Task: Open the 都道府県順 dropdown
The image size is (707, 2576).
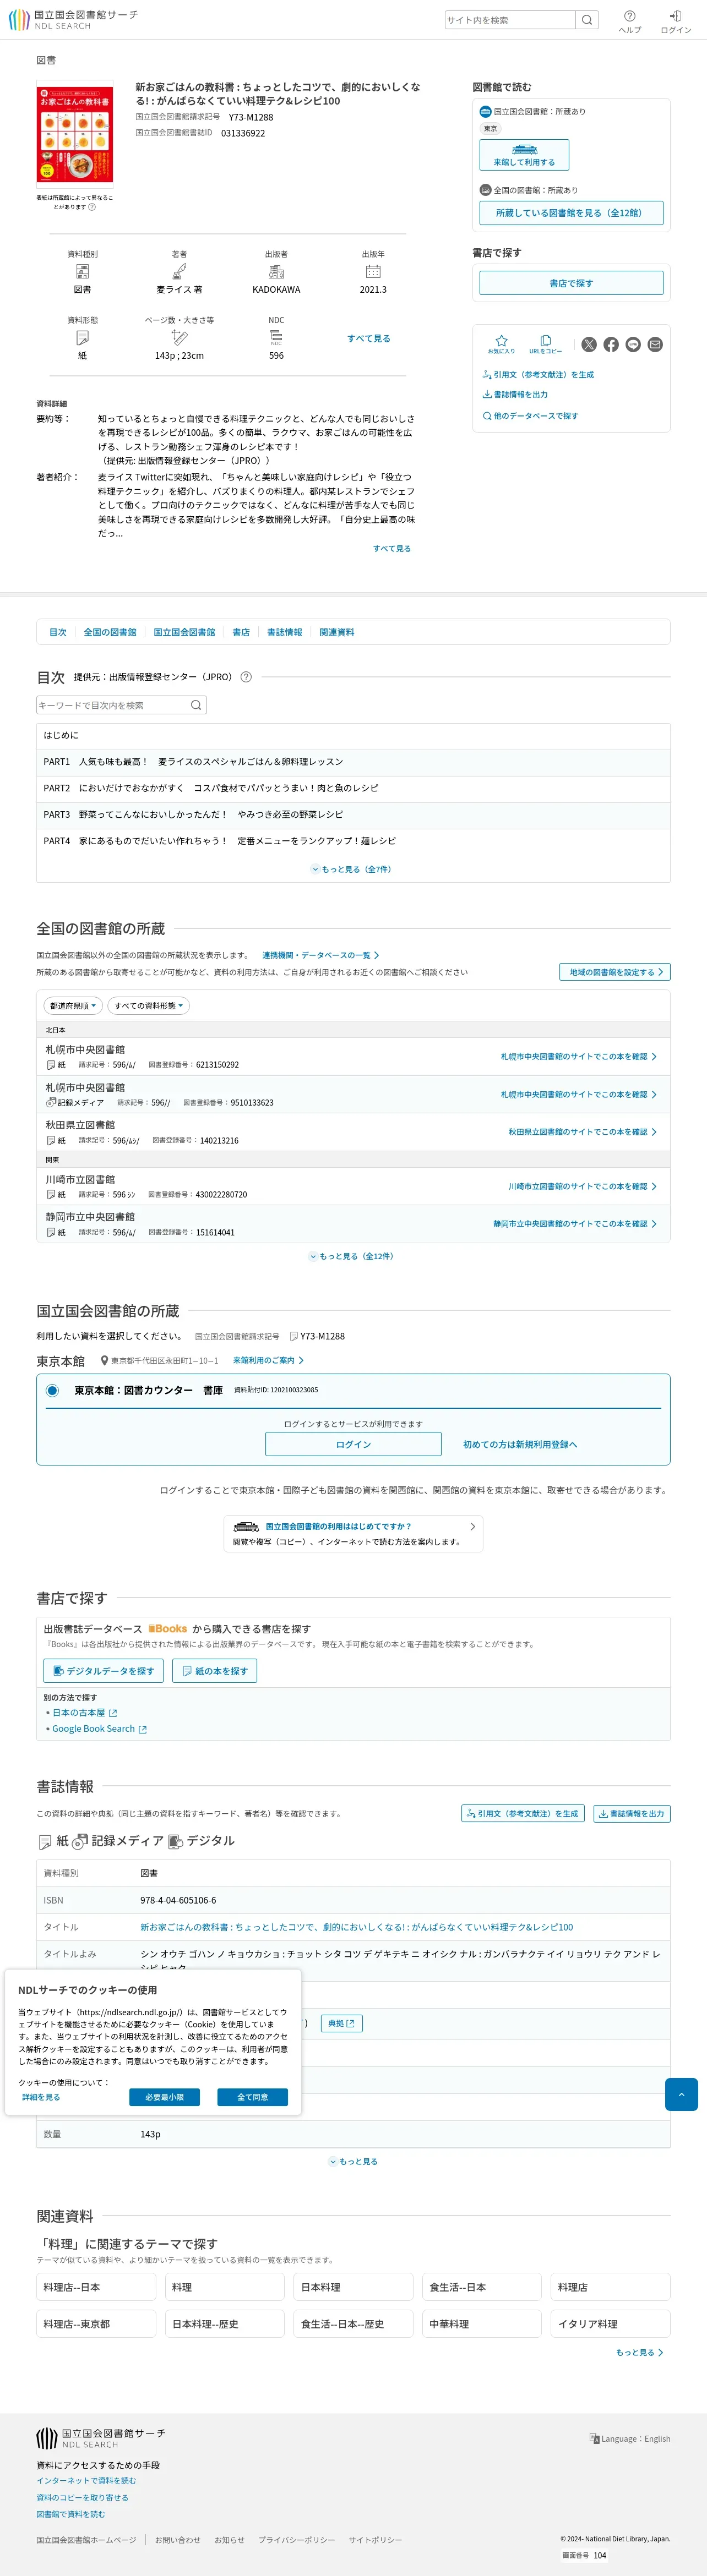Action: [73, 1006]
